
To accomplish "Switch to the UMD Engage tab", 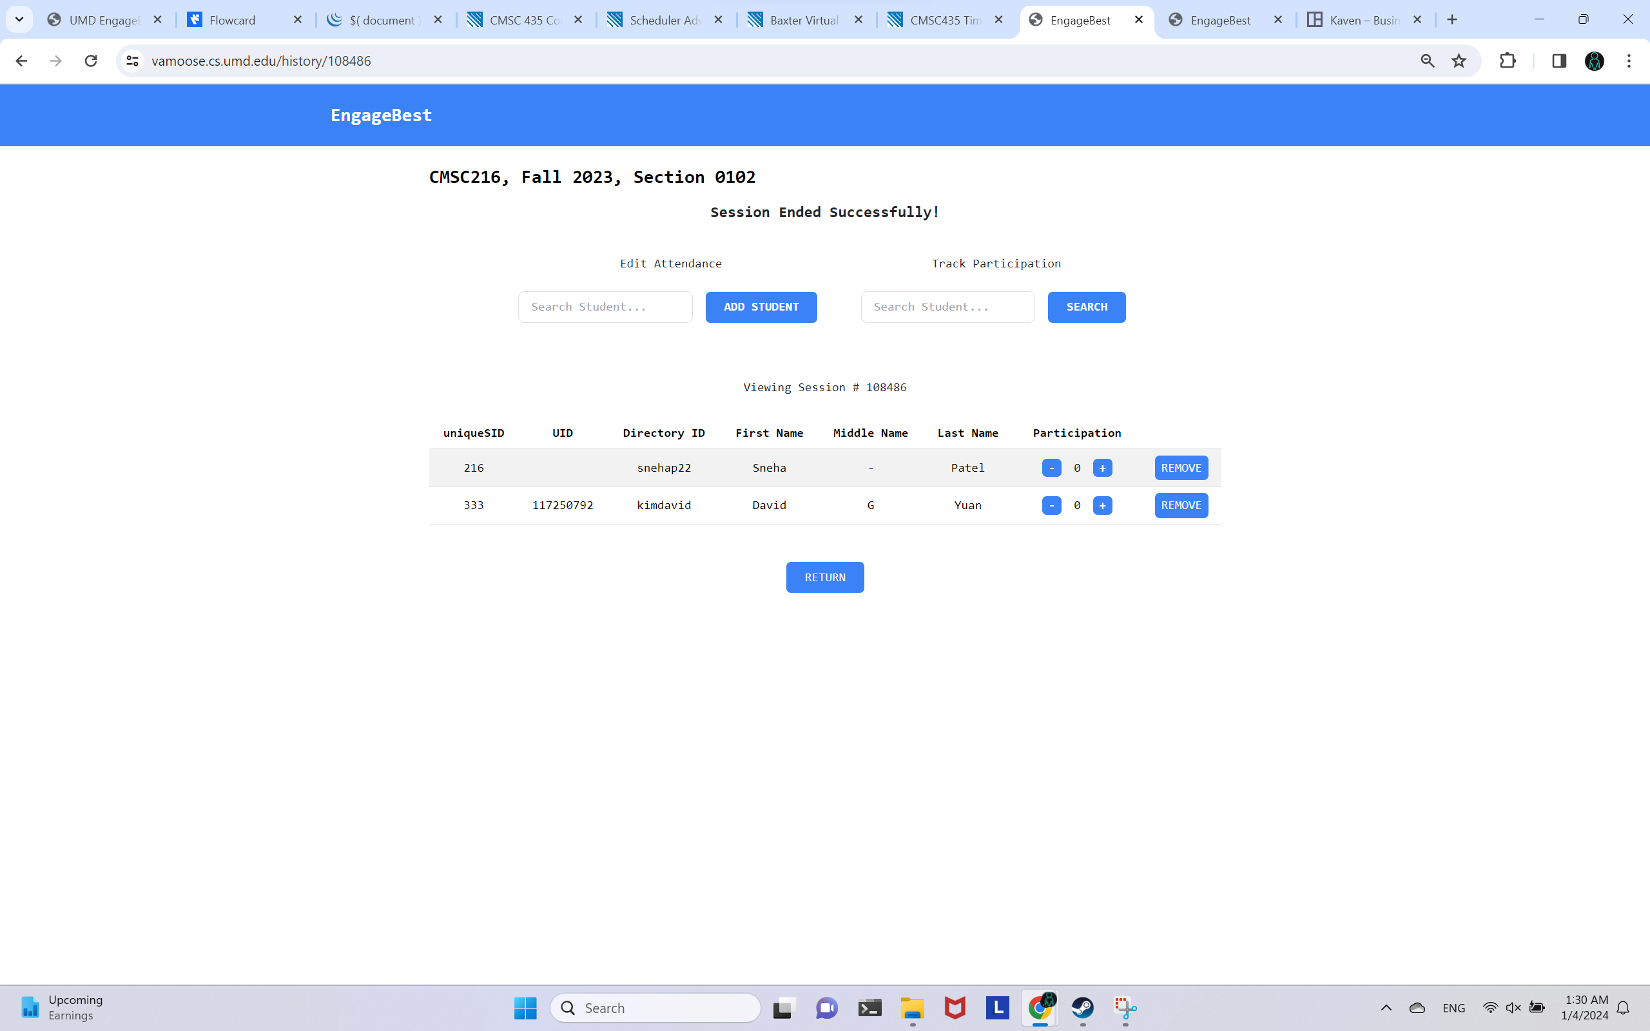I will (105, 20).
